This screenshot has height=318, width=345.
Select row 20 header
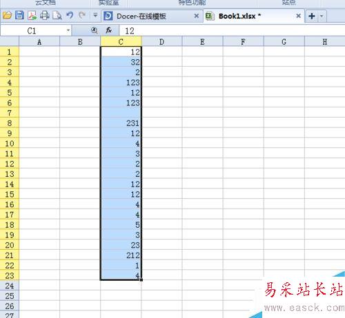[x=10, y=245]
